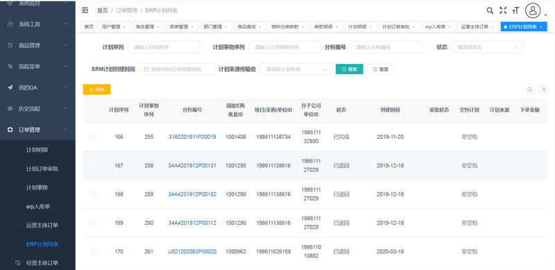Open the dropdown arrow beside user avatar

click(545, 15)
